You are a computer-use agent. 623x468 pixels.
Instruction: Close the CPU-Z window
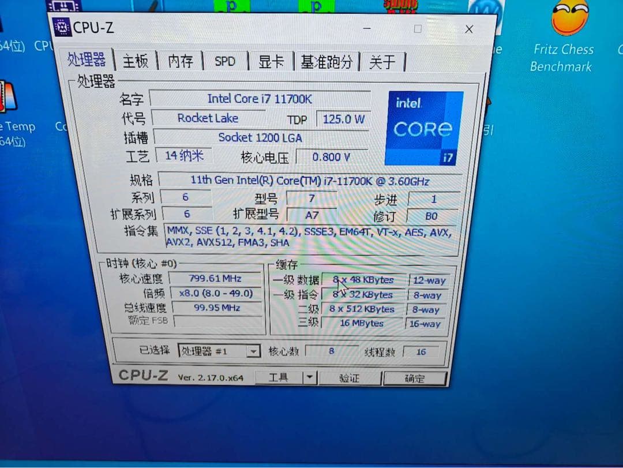coord(469,29)
